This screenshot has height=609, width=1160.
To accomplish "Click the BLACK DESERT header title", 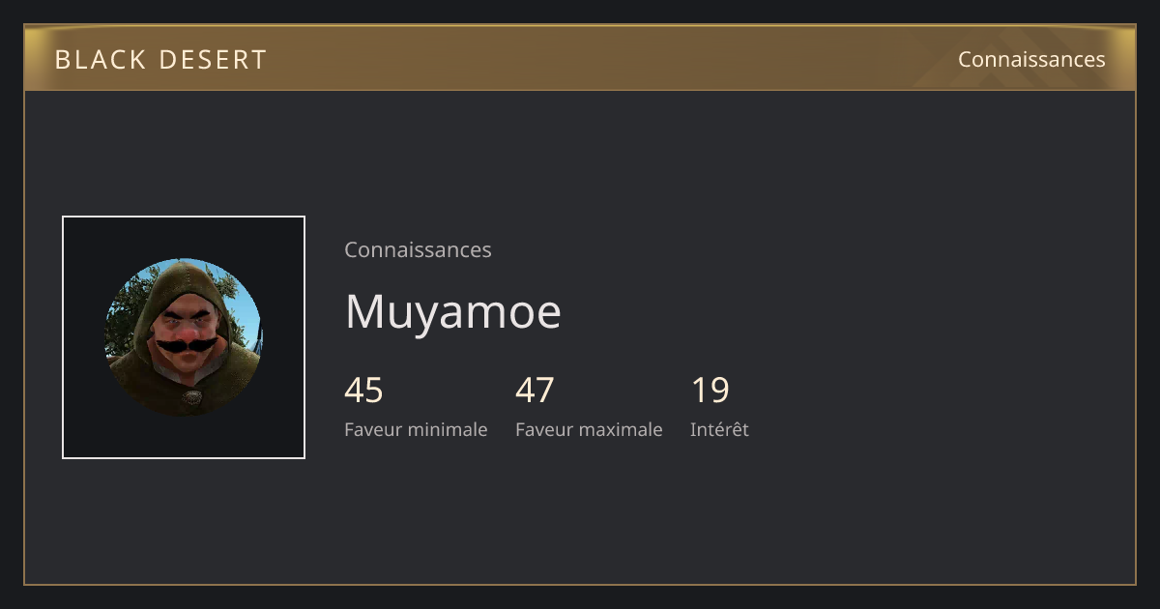I will 160,60.
